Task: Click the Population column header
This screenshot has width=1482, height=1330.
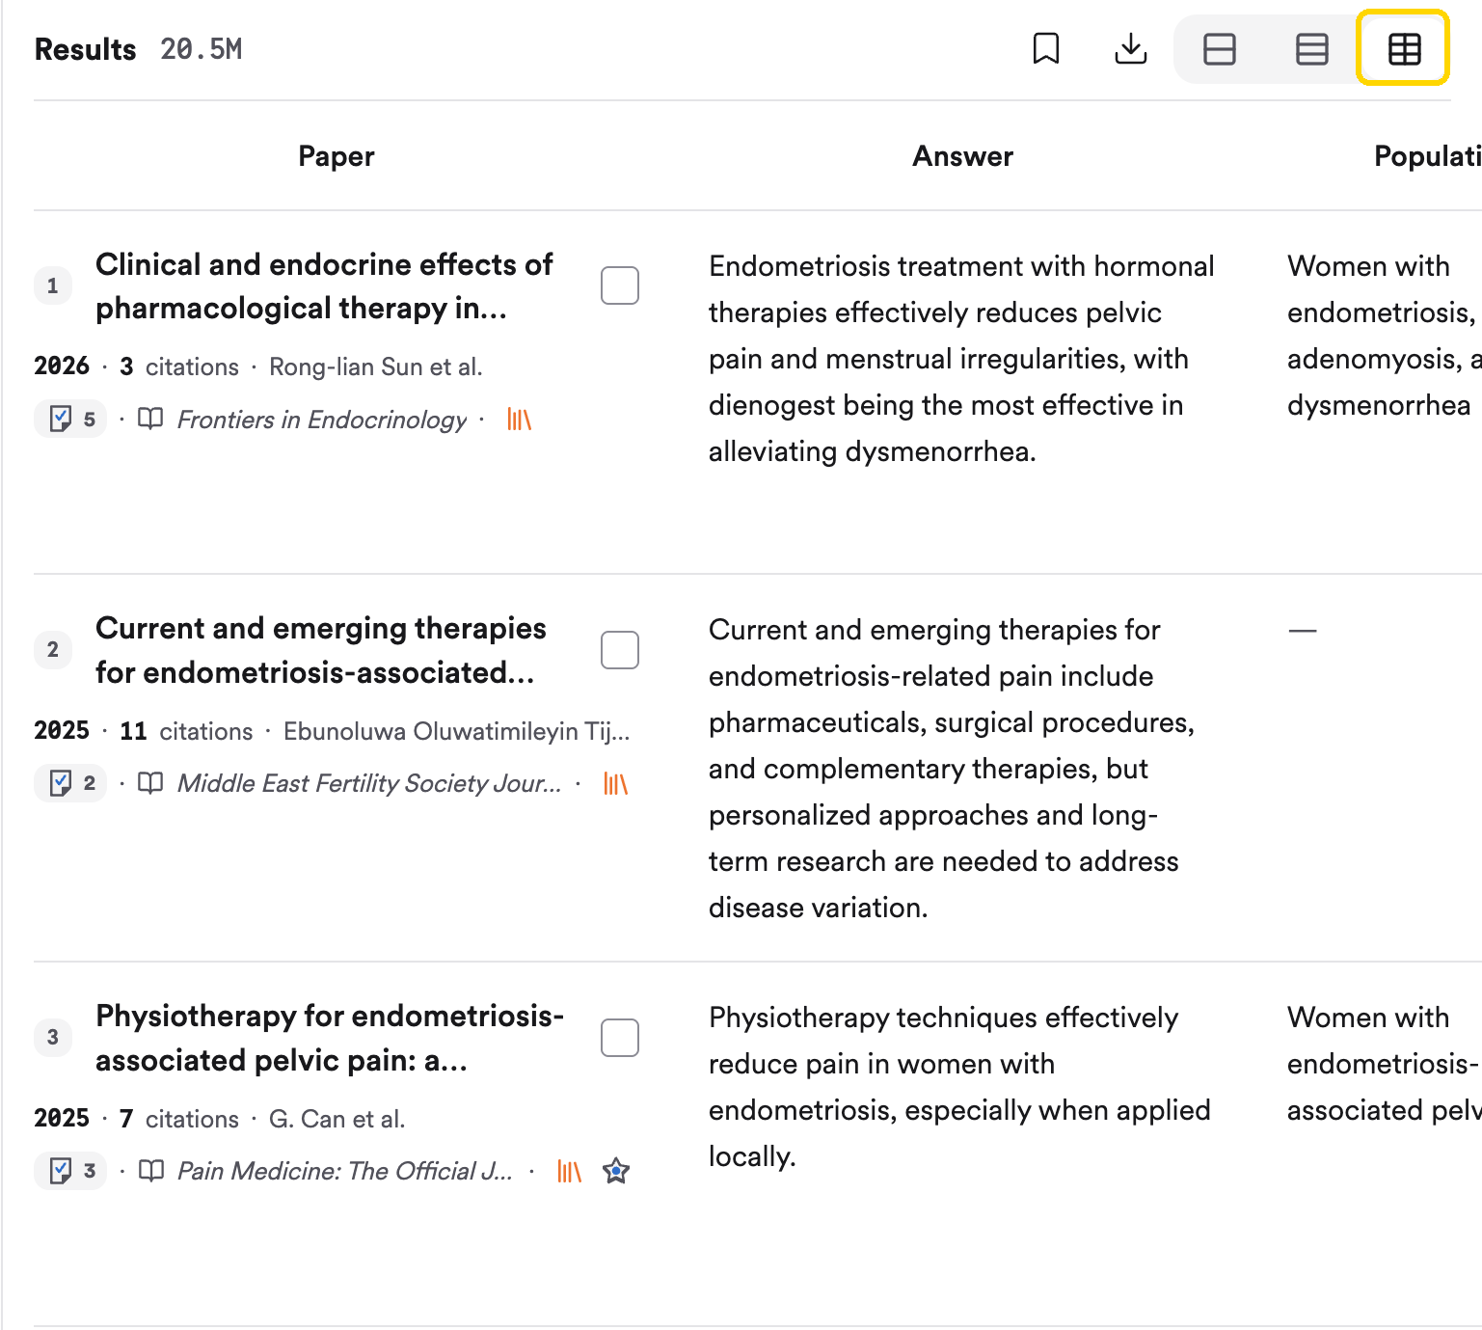Action: [x=1428, y=156]
